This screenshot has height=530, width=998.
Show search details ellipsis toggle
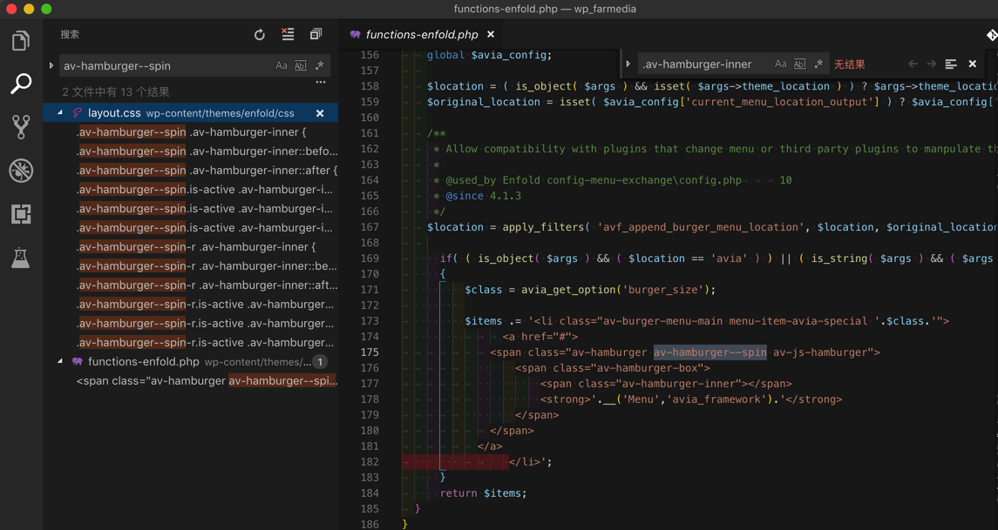click(x=321, y=83)
